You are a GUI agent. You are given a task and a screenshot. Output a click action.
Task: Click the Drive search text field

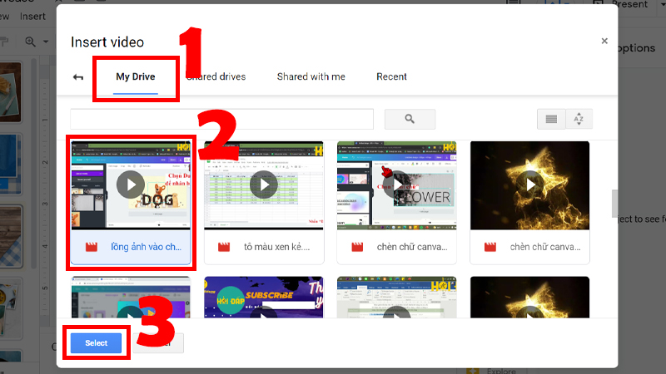[x=221, y=119]
